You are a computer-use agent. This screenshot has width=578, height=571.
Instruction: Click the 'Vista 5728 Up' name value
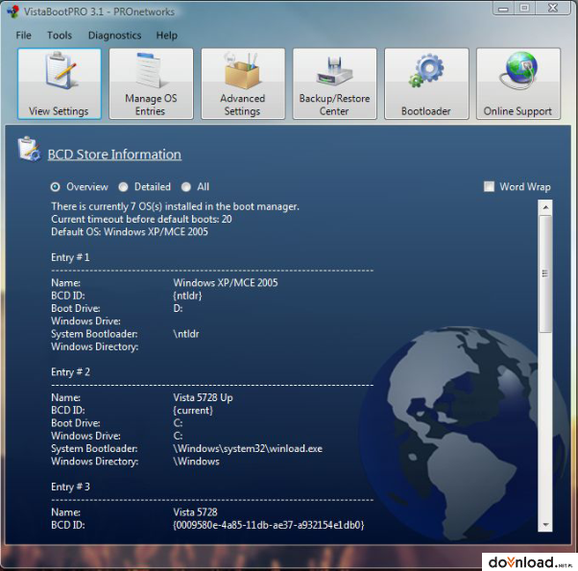pyautogui.click(x=204, y=398)
